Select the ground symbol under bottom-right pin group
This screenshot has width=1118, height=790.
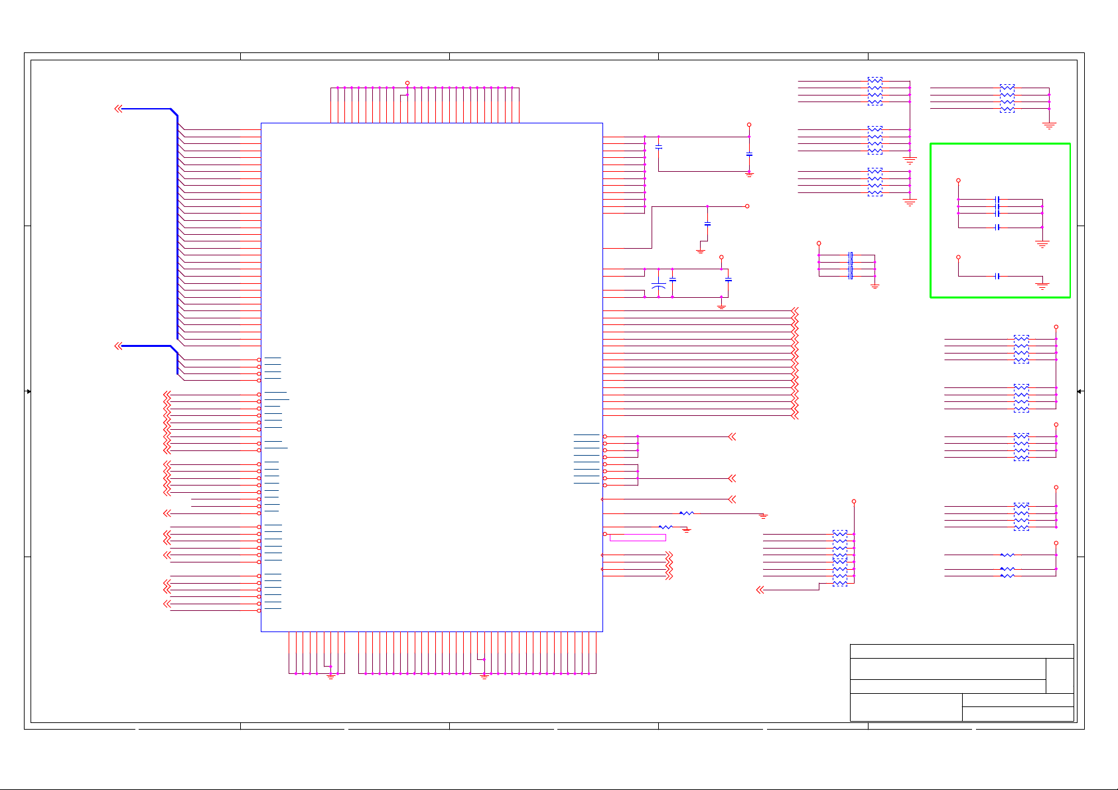(484, 676)
